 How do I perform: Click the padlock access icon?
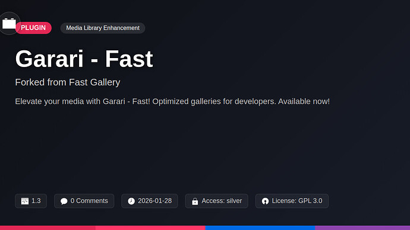[195, 202]
